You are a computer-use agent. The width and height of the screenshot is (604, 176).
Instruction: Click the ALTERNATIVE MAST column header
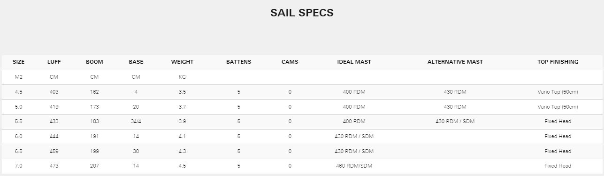pos(455,62)
